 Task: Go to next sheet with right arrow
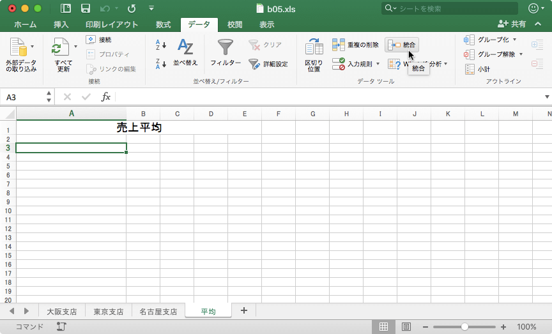(x=26, y=311)
